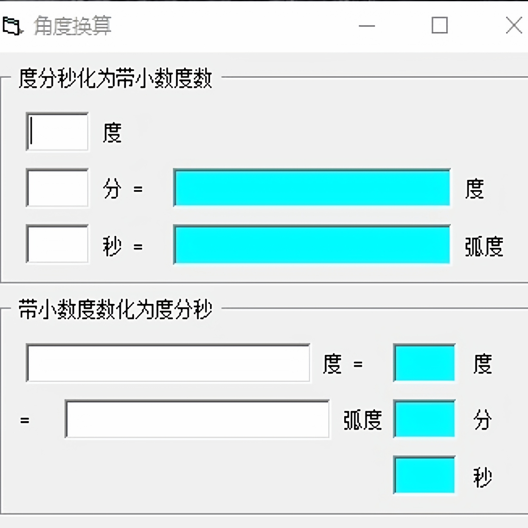The height and width of the screenshot is (528, 528).
Task: Minimize the 角度换算 window
Action: tap(367, 26)
